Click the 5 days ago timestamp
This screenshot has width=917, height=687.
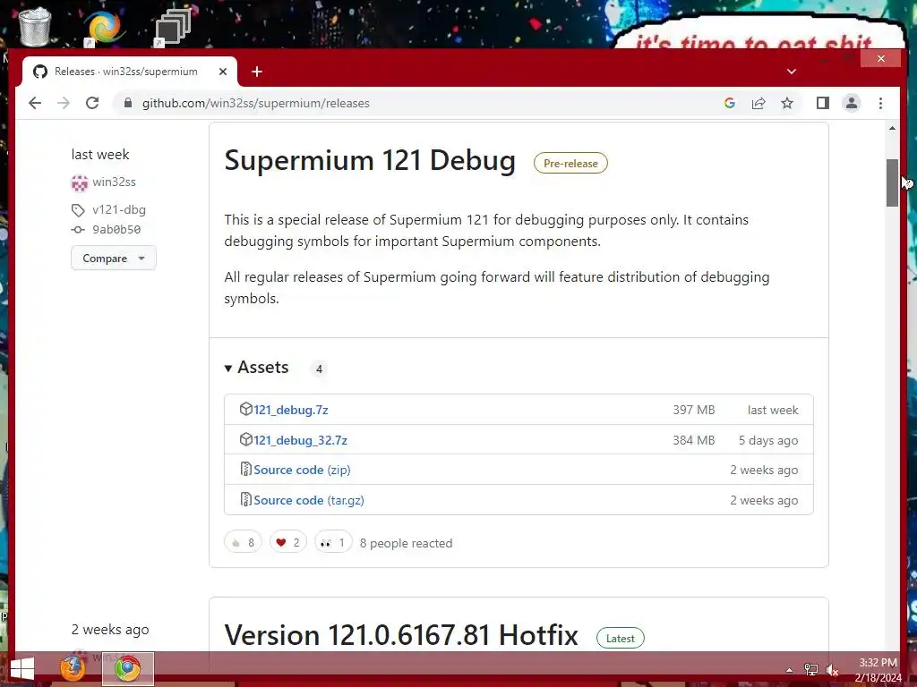pyautogui.click(x=767, y=440)
